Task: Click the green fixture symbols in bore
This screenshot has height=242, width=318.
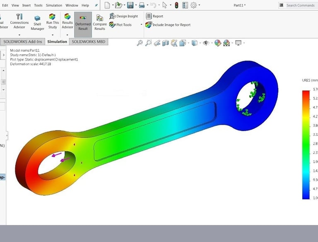Action: coord(251,99)
